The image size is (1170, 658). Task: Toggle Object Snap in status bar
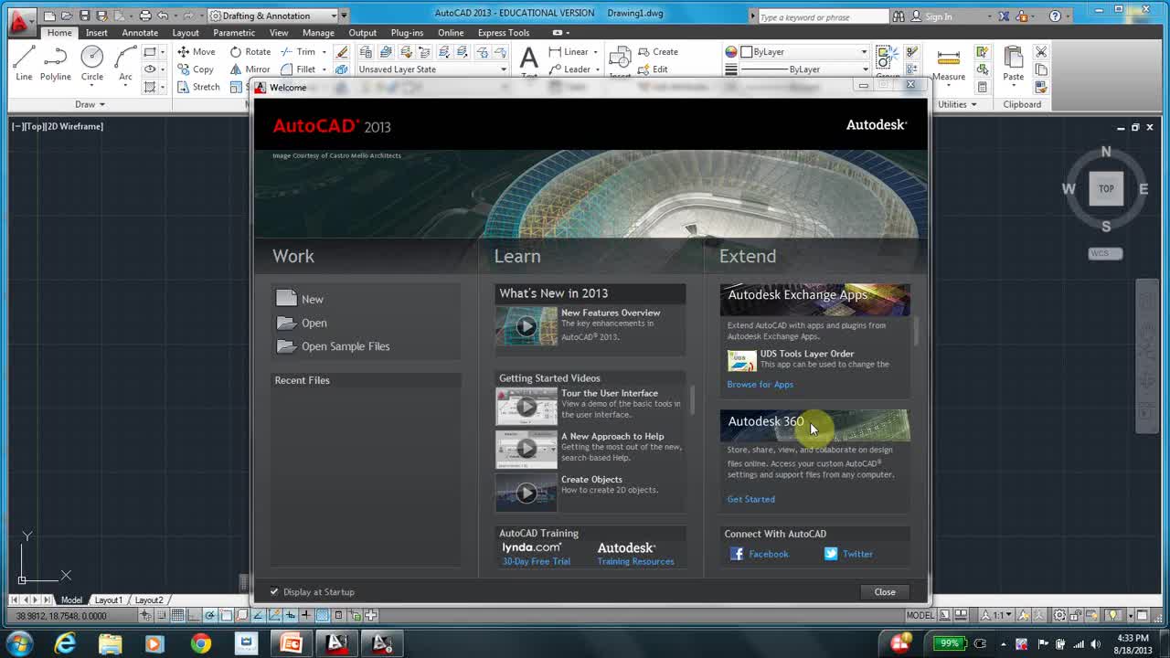pos(226,615)
